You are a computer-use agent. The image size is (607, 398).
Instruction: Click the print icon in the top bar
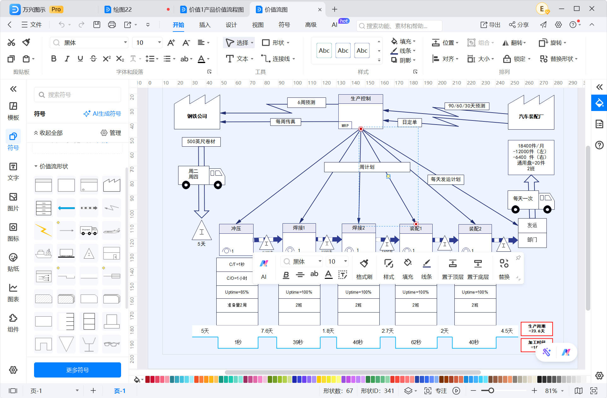pyautogui.click(x=112, y=25)
